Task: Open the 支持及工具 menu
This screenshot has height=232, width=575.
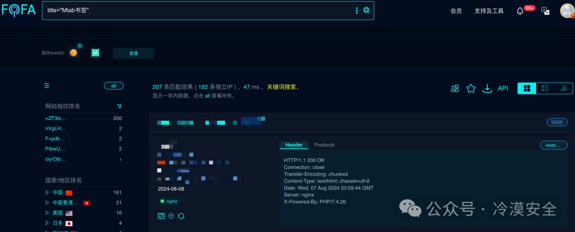Action: [x=489, y=11]
